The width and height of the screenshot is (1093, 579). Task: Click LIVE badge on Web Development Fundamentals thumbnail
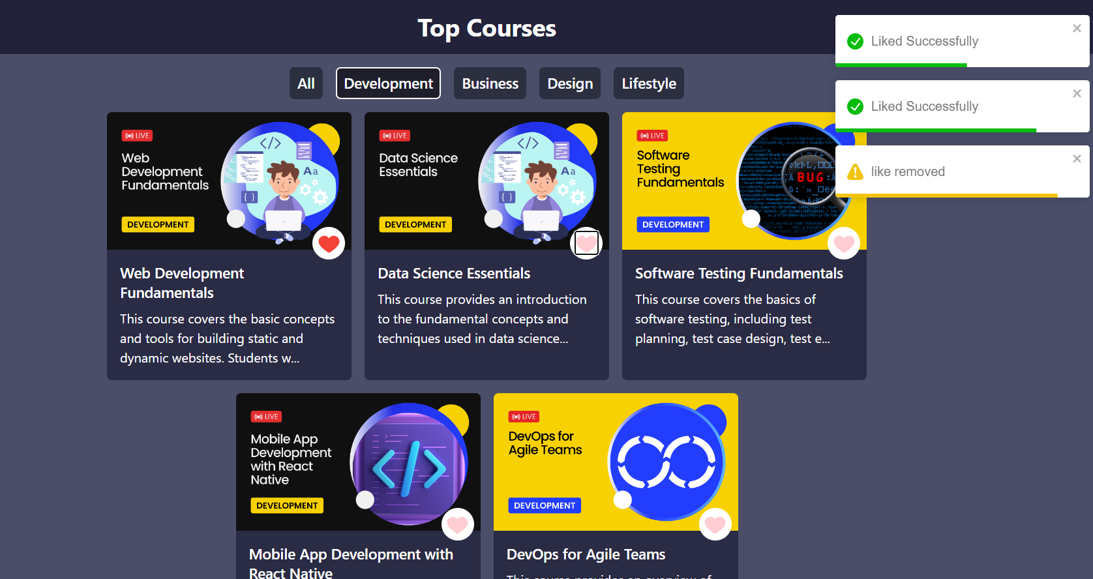click(137, 136)
